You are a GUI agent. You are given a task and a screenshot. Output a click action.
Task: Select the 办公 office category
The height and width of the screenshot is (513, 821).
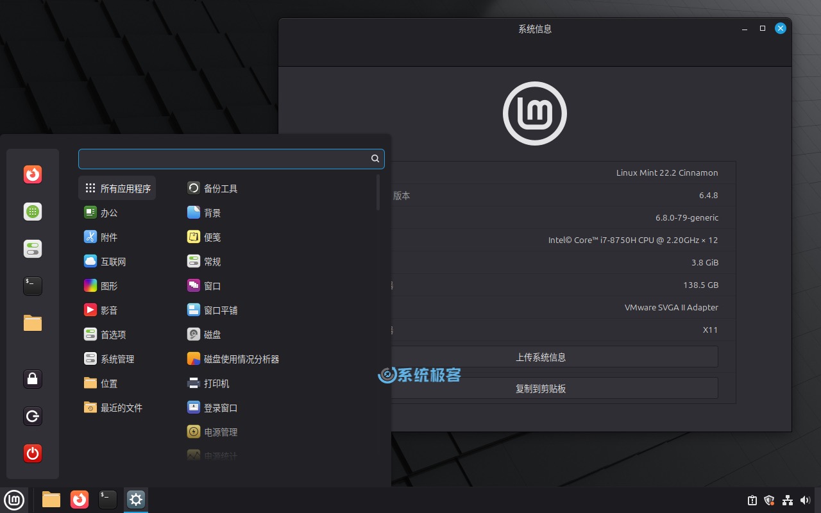pos(101,213)
